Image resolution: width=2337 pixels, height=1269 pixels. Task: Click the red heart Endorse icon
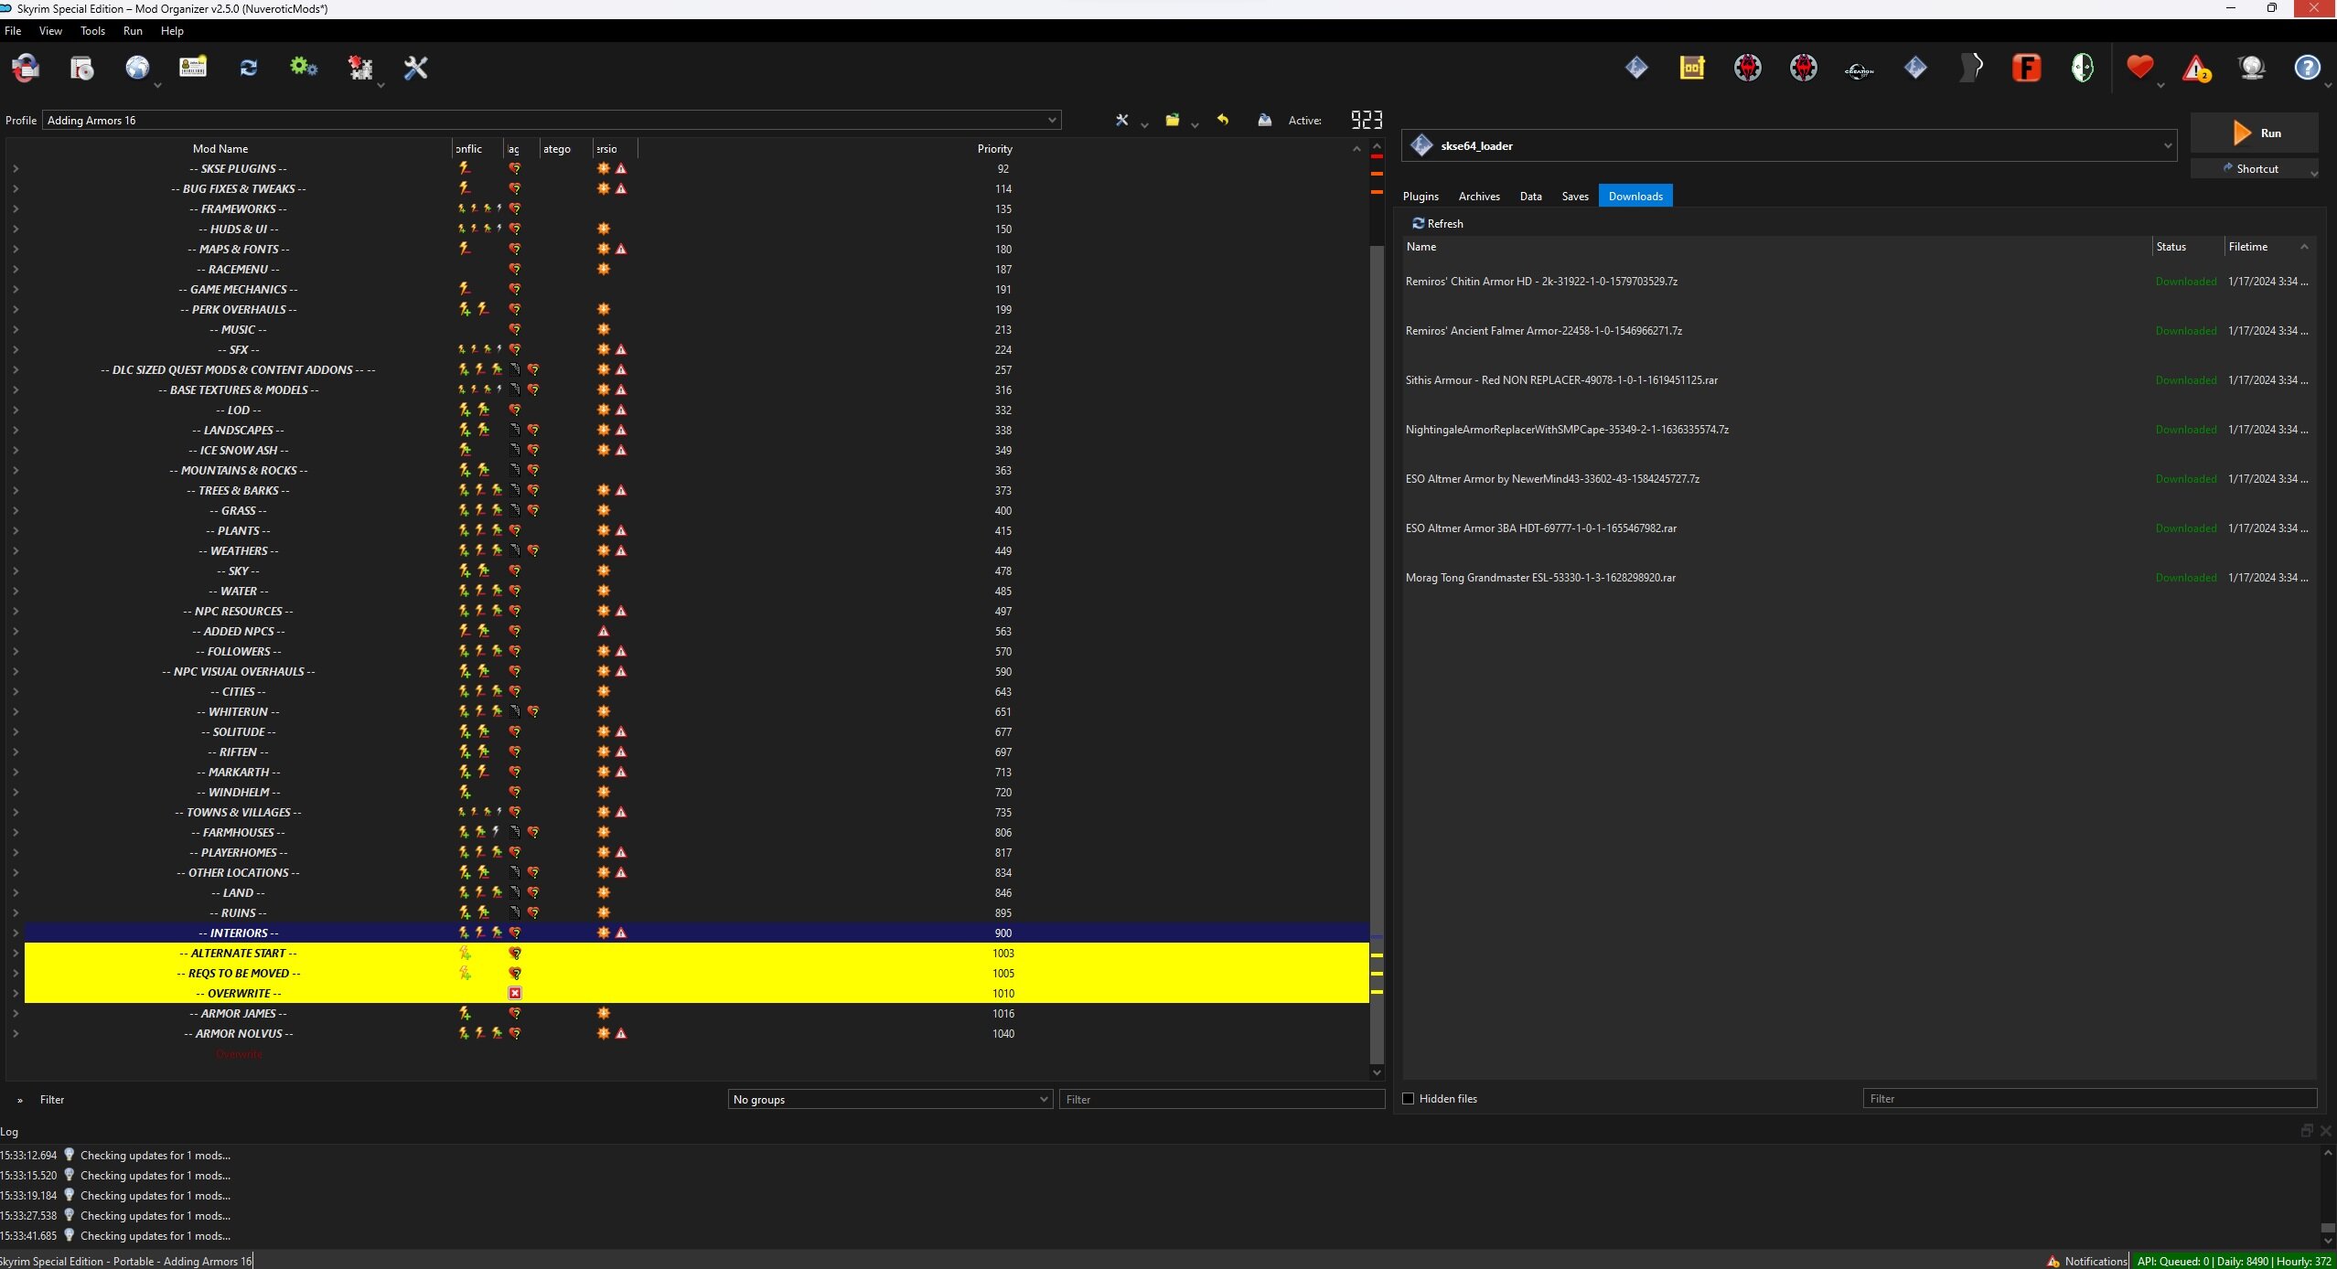click(2140, 68)
